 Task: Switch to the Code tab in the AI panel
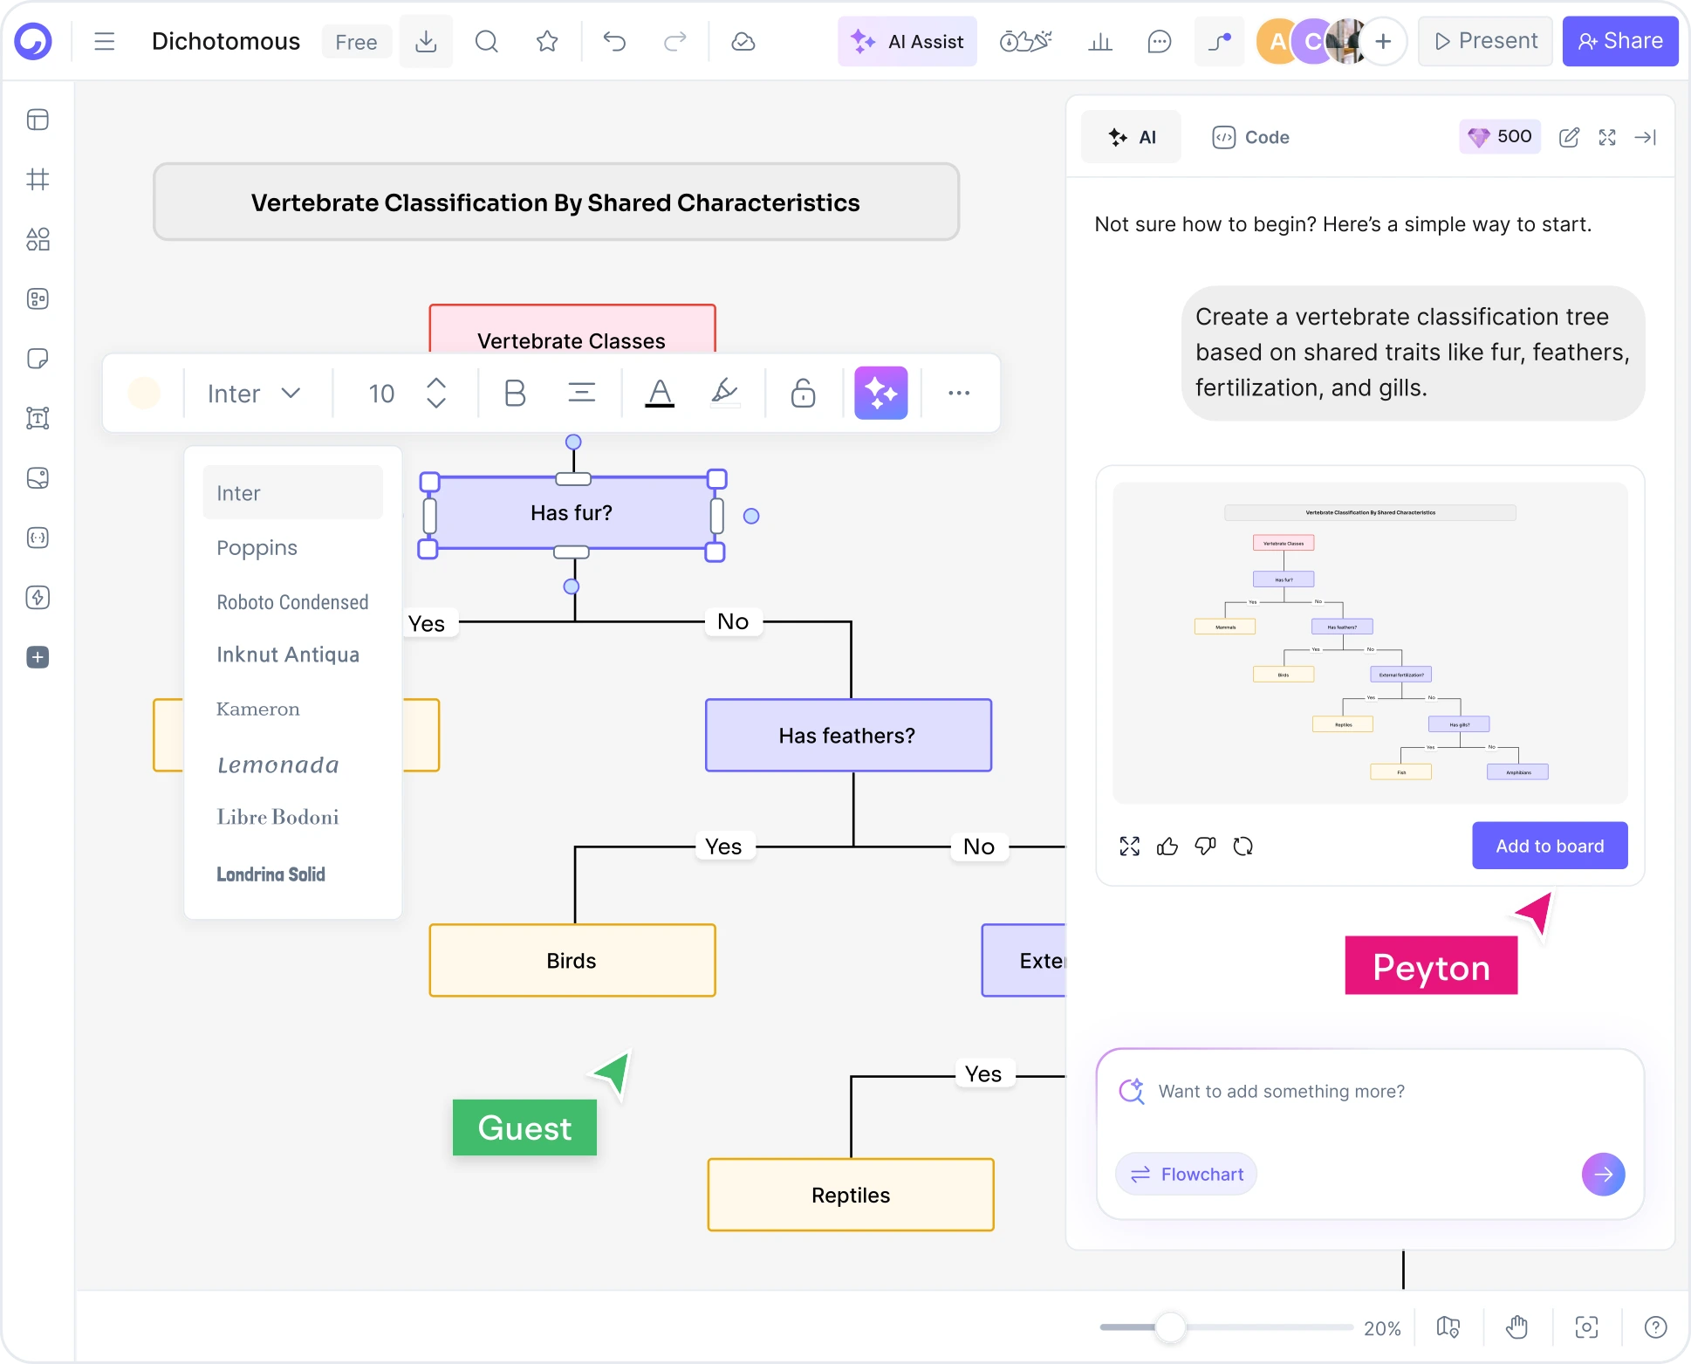click(x=1249, y=137)
